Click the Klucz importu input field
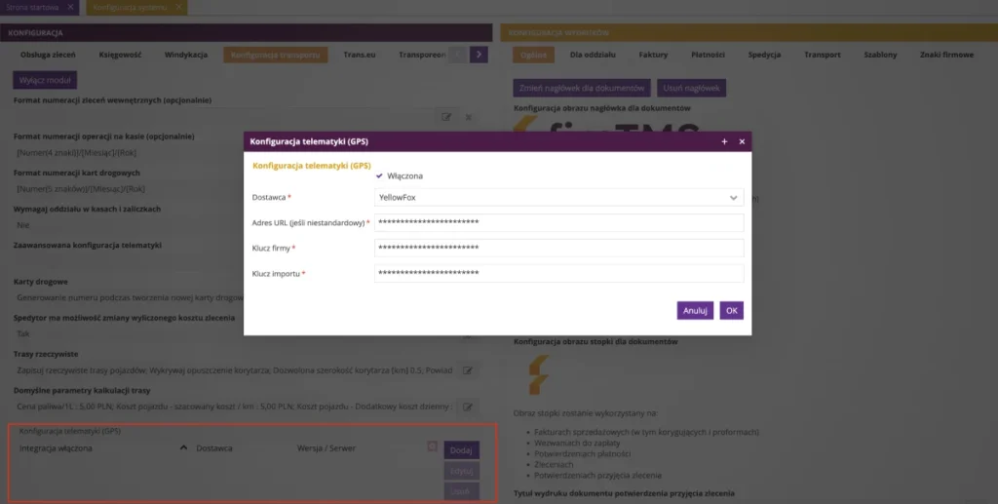The width and height of the screenshot is (998, 504). coord(558,274)
